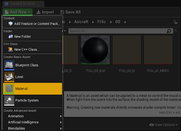This screenshot has height=131, width=181.
Task: Click the Import button
Action: 45,12
